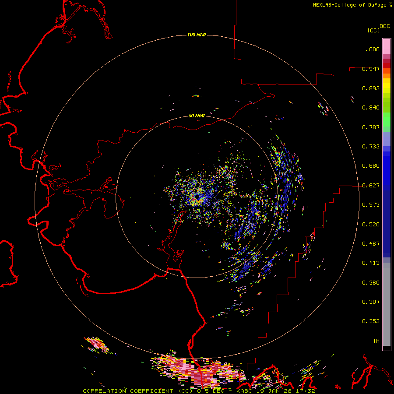Image resolution: width=394 pixels, height=394 pixels.
Task: Click the 0.840 scale value
Action: (371, 108)
